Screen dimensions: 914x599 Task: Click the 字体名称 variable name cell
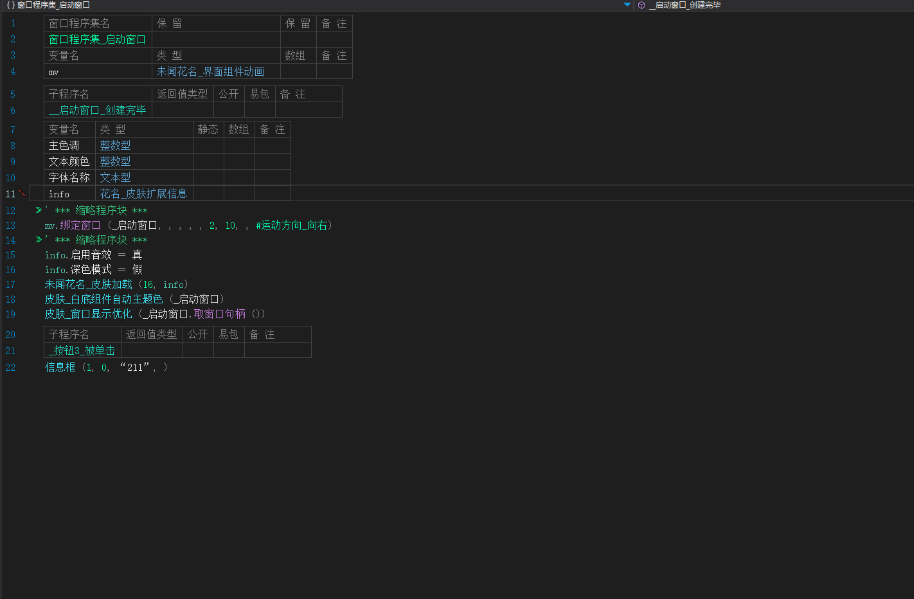click(69, 177)
